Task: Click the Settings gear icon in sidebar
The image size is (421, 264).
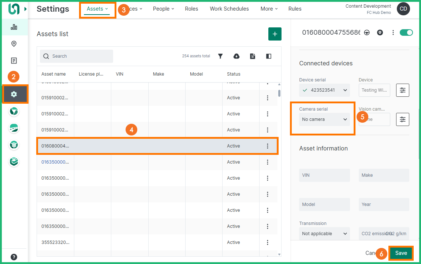Action: (x=14, y=94)
